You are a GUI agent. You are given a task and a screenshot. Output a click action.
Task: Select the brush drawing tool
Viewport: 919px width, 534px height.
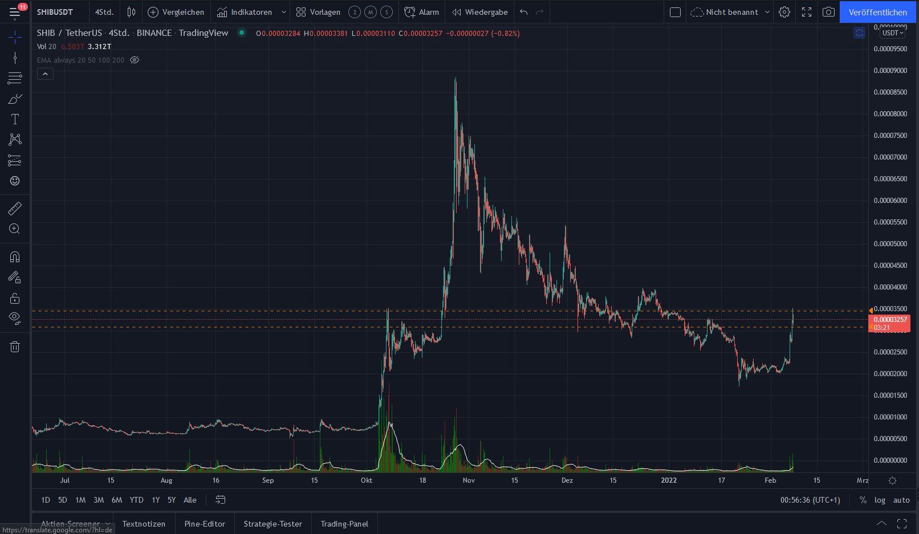click(x=15, y=99)
